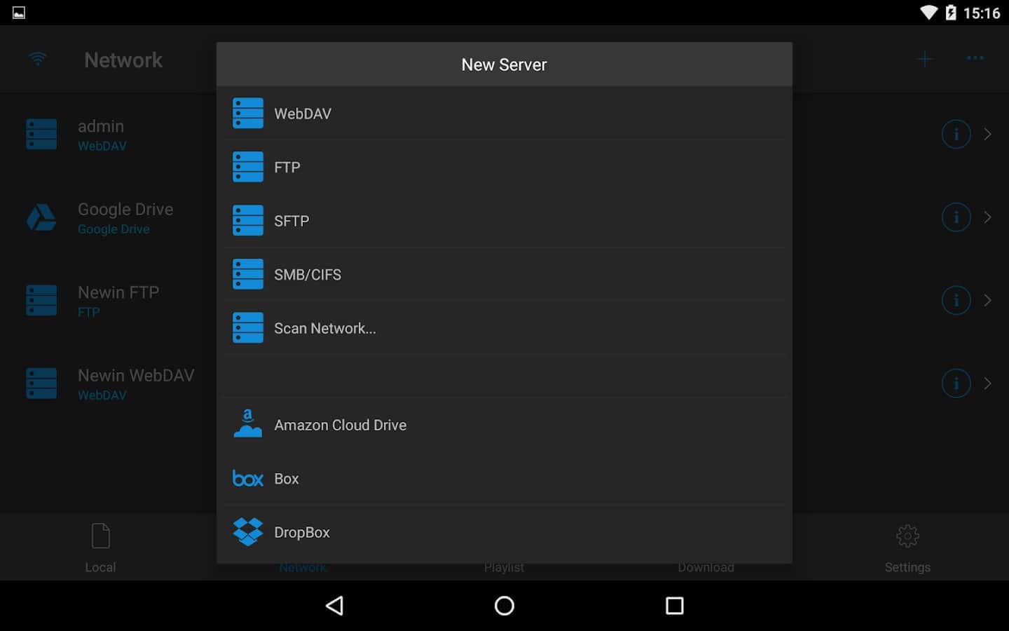
Task: Tap the SFTP server icon
Action: pos(248,221)
